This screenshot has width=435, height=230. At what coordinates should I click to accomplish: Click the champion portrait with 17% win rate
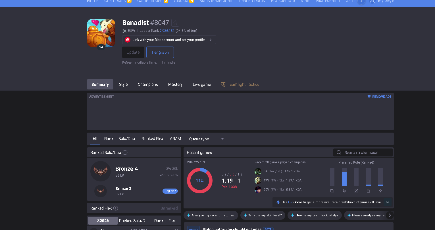[x=258, y=180]
